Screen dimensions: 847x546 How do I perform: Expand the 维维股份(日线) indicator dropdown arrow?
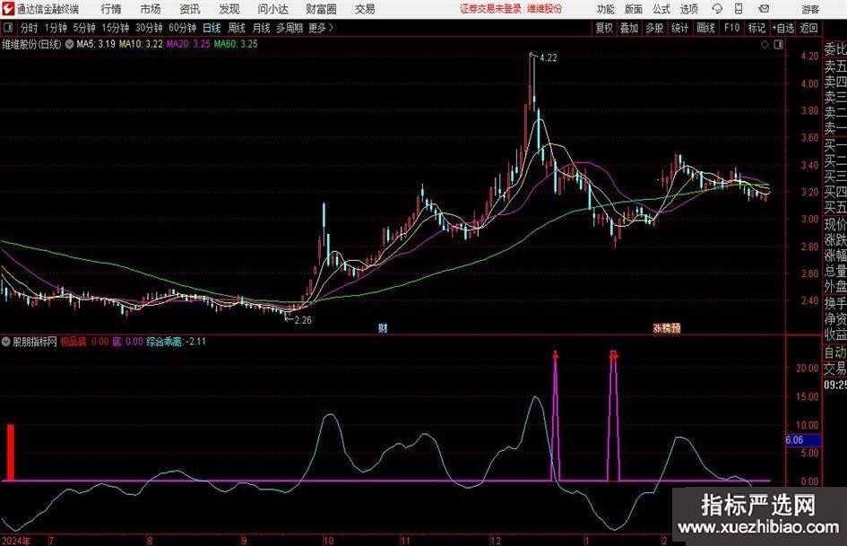point(69,45)
